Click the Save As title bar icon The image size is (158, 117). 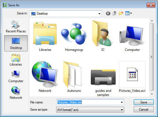pos(5,5)
